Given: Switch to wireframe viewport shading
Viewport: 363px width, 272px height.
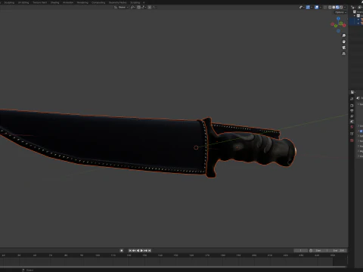Looking at the screenshot, I should [330, 8].
